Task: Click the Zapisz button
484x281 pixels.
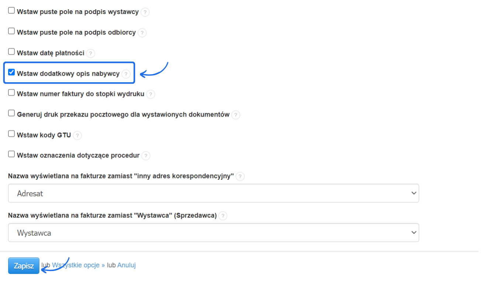Action: [23, 265]
